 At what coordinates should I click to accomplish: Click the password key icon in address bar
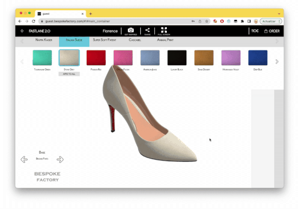193,21
